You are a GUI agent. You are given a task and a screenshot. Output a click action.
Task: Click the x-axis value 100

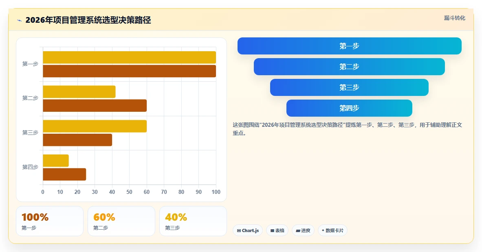pyautogui.click(x=216, y=192)
